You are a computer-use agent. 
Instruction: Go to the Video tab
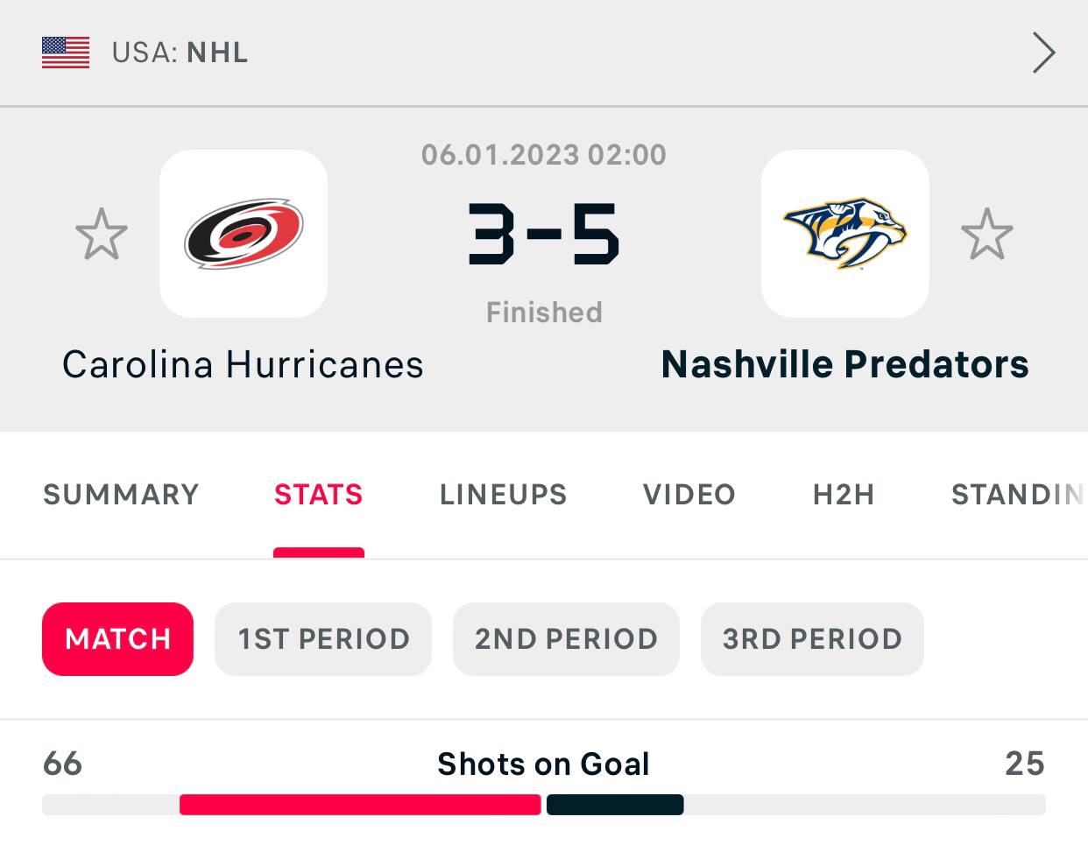pos(689,495)
